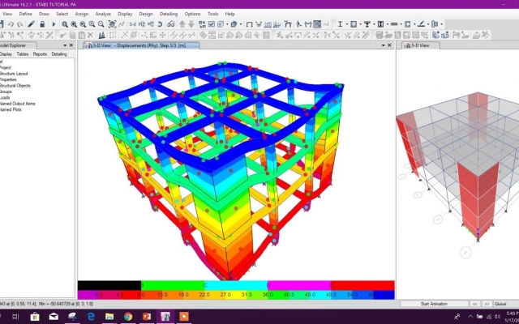Set the 3-d view icon
Image resolution: width=519 pixels, height=324 pixels.
coord(132,24)
